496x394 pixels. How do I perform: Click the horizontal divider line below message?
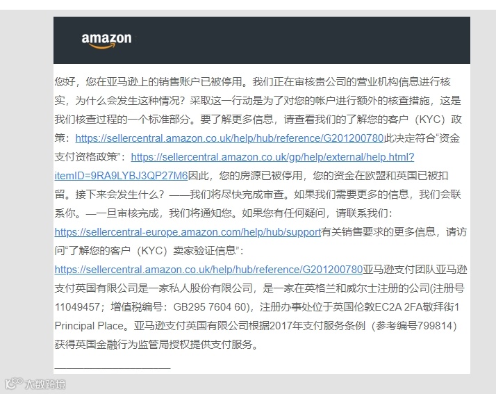coord(113,368)
